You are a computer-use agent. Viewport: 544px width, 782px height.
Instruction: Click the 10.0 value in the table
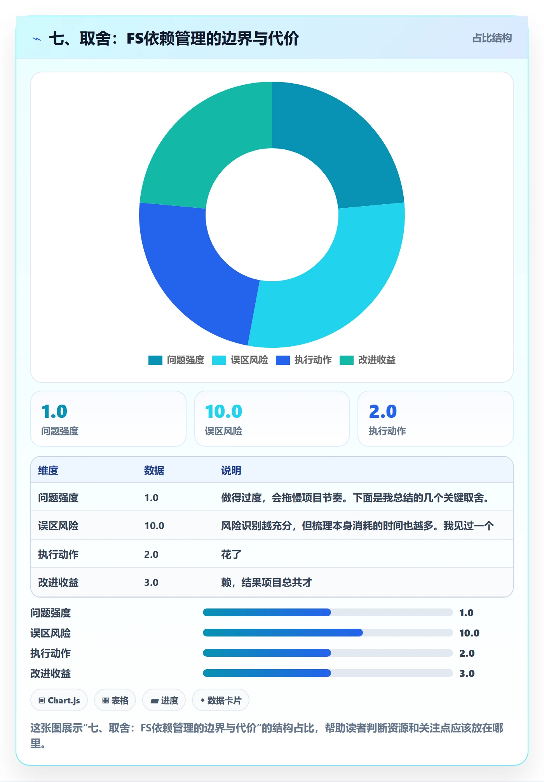click(x=154, y=526)
